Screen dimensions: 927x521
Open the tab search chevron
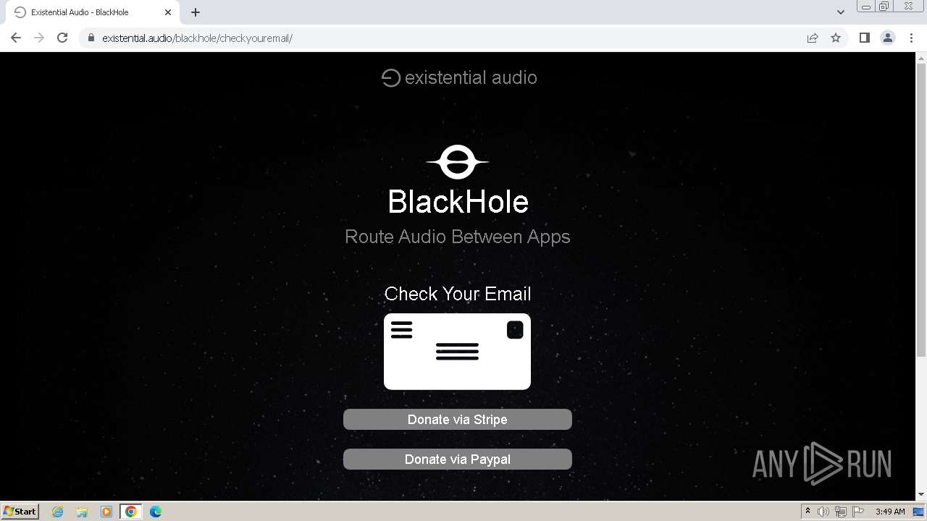pyautogui.click(x=841, y=12)
